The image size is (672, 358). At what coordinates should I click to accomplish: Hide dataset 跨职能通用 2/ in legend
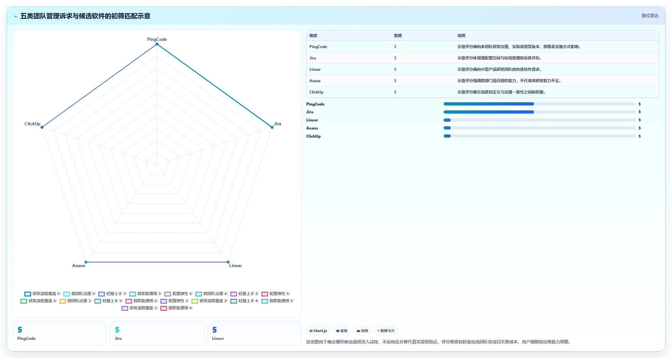(x=142, y=301)
